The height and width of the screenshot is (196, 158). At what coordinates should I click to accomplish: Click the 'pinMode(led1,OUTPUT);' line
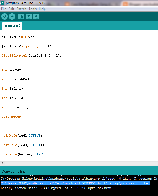(24, 135)
